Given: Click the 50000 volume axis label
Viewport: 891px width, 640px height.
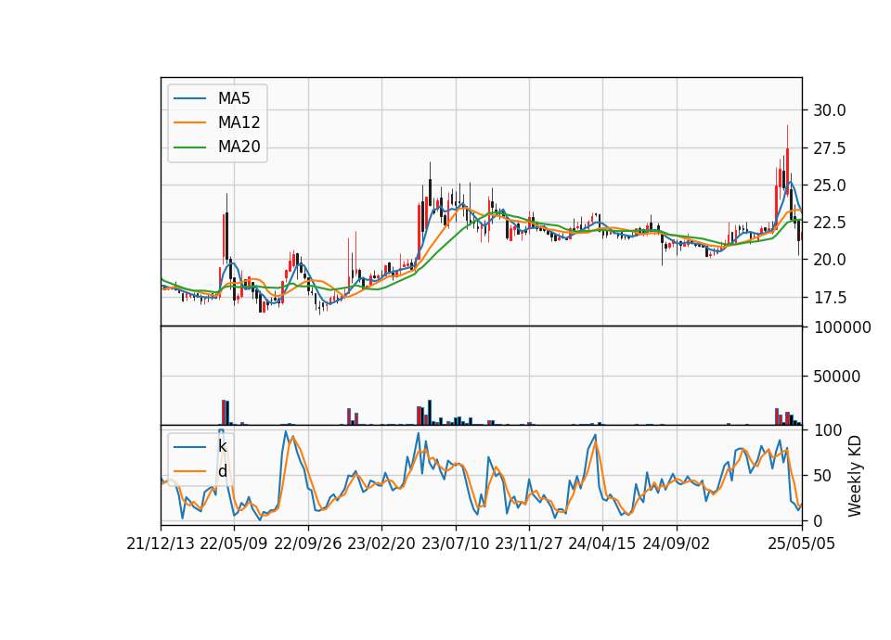Looking at the screenshot, I should click(x=836, y=376).
